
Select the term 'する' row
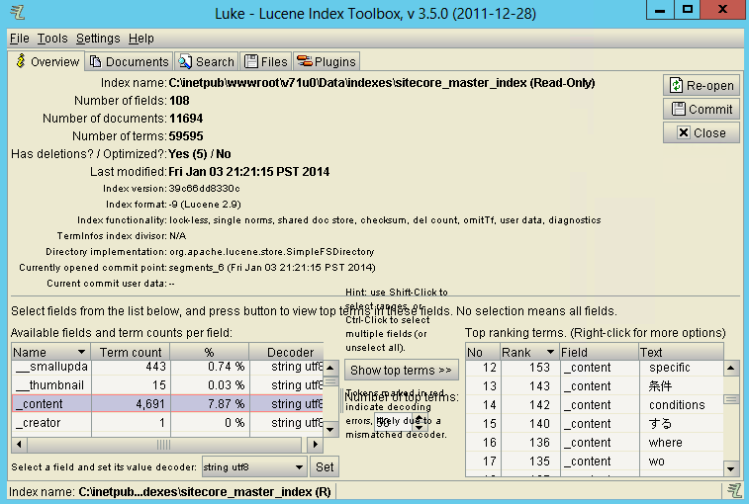[x=595, y=423]
